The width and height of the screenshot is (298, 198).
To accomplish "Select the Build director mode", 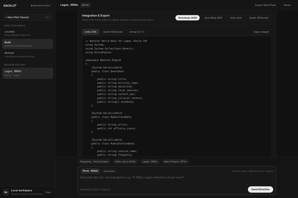I will coord(28,44).
